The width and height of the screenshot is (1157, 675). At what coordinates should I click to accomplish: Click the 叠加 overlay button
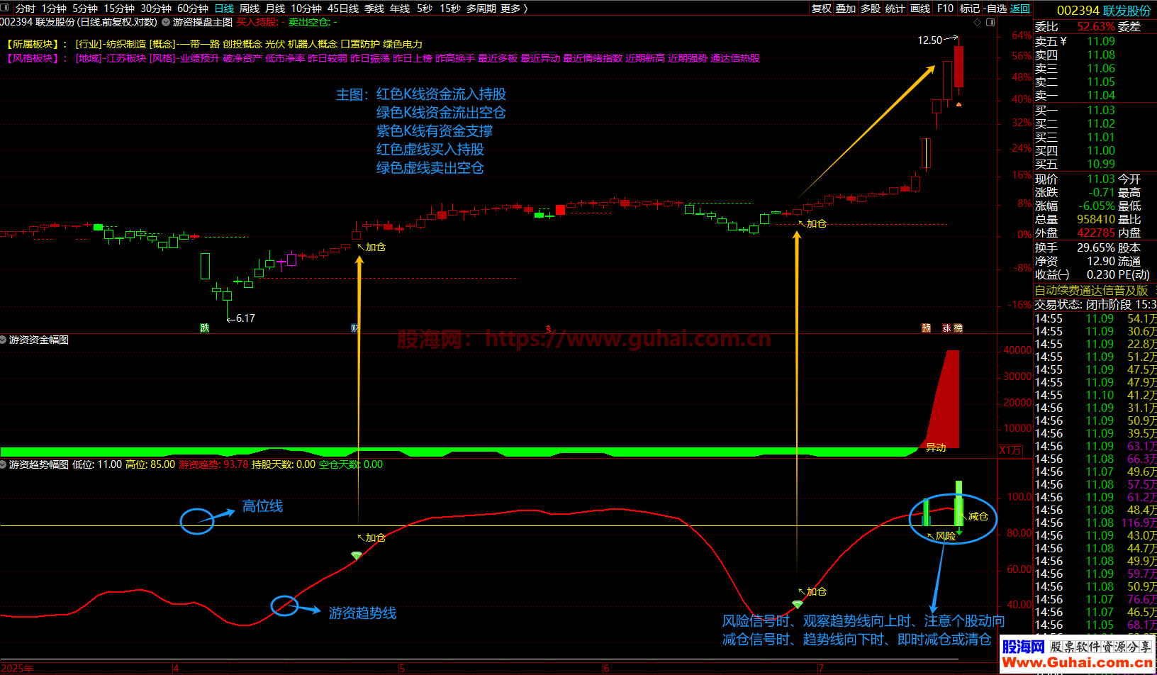[x=846, y=9]
